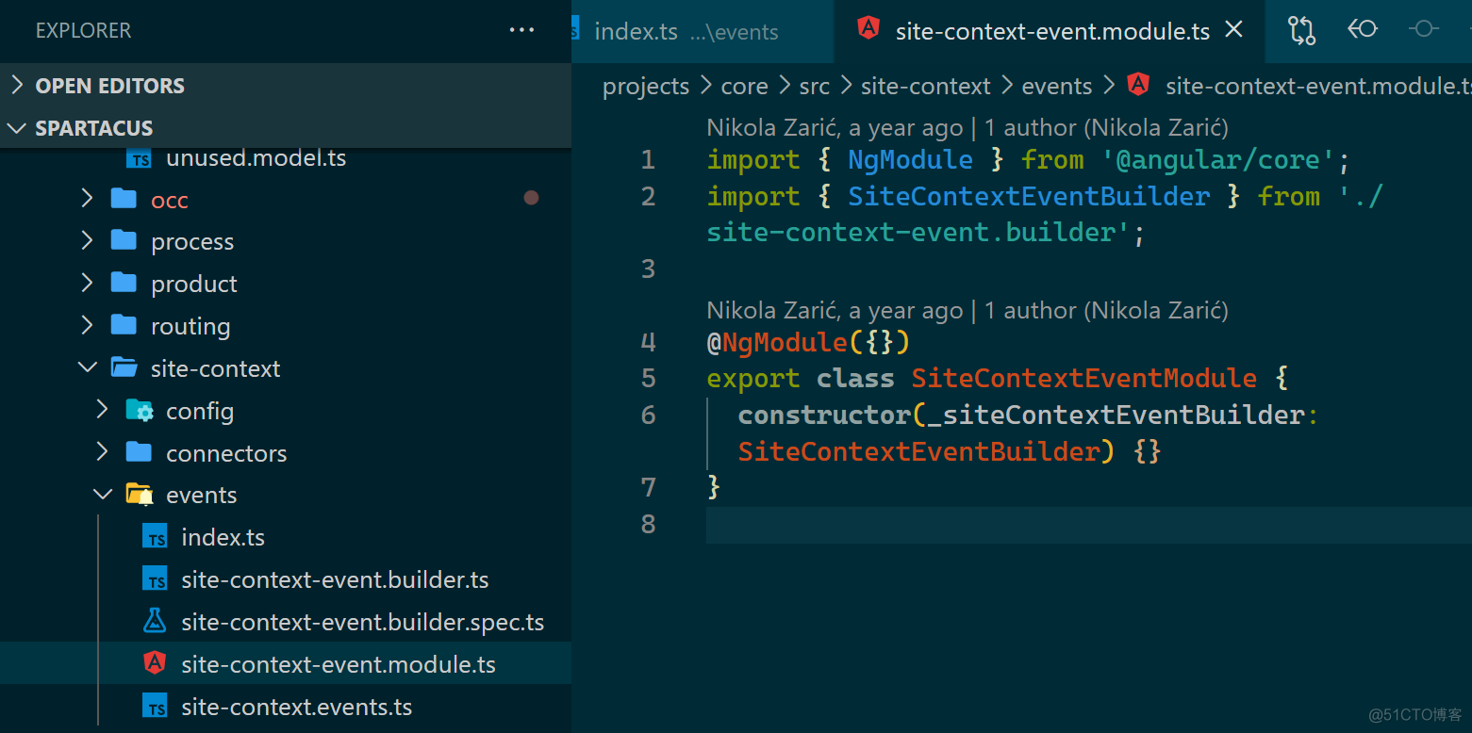Click TypeScript icon of index.ts in tree
Screen dimensions: 1472x733
tap(155, 538)
